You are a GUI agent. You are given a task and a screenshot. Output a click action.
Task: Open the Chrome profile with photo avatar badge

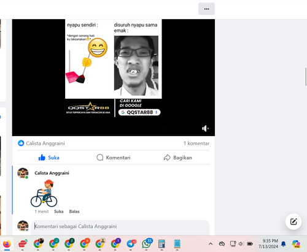point(100,243)
